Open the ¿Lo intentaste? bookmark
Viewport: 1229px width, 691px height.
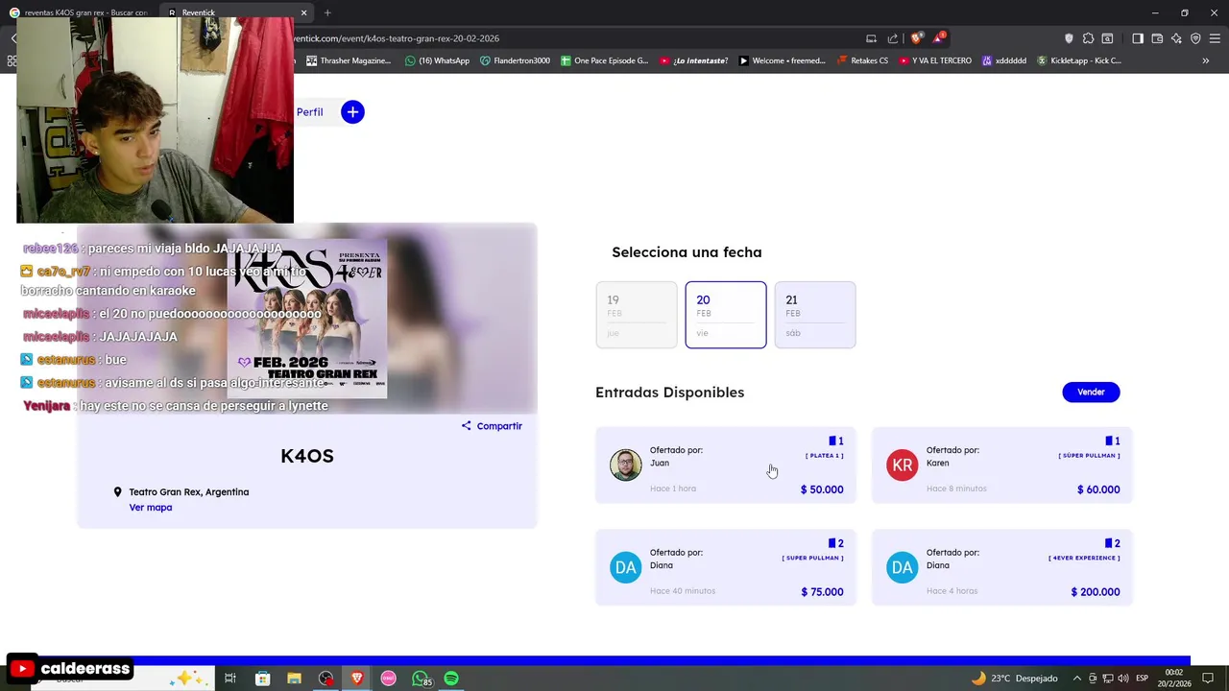coord(693,60)
